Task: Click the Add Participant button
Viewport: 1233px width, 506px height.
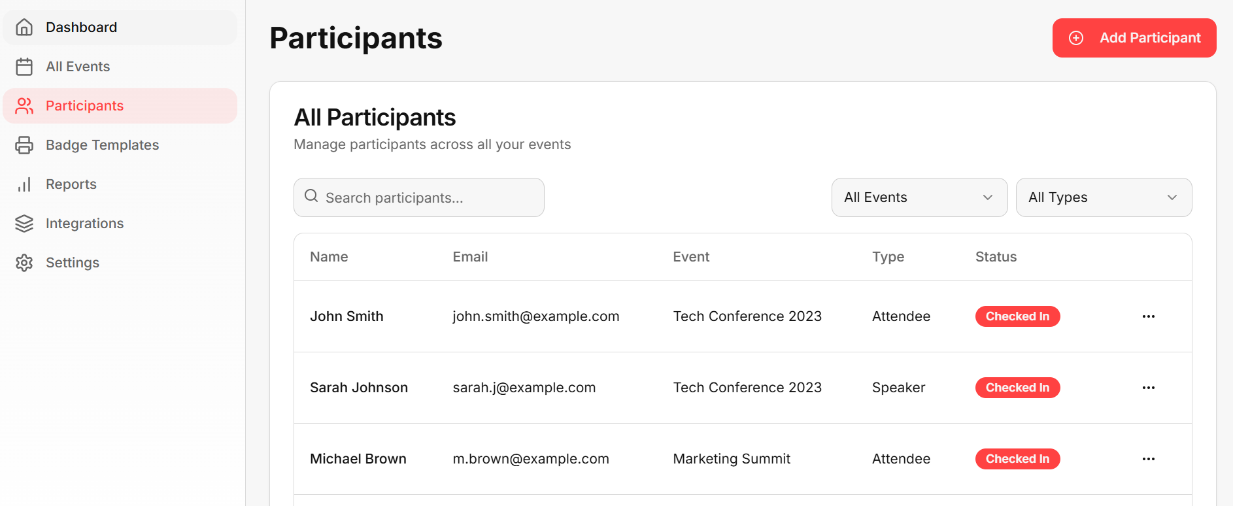Action: 1134,38
